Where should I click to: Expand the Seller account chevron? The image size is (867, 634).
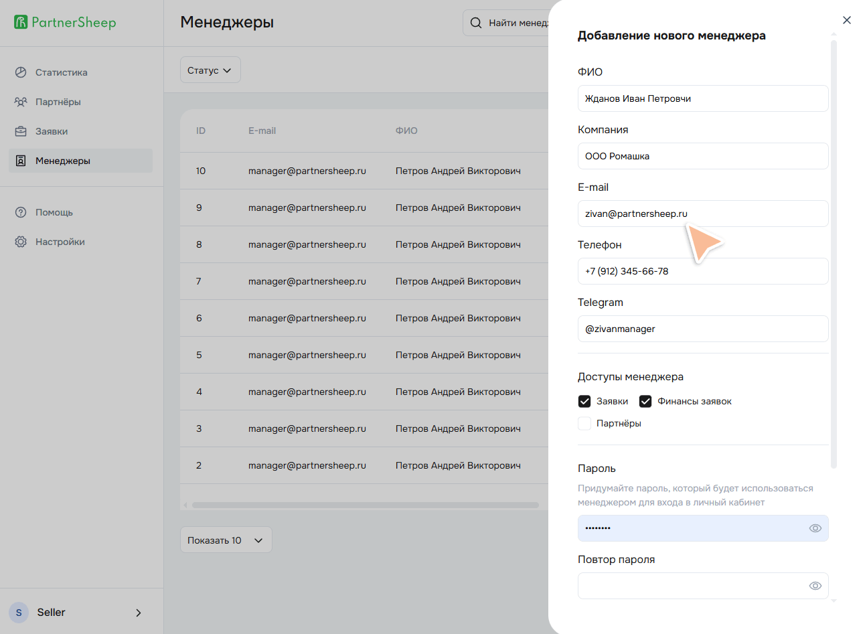coord(139,613)
